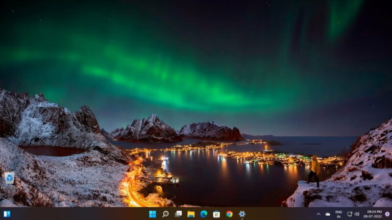
Task: Launch Microsoft Edge from the taskbar
Action: (204, 214)
